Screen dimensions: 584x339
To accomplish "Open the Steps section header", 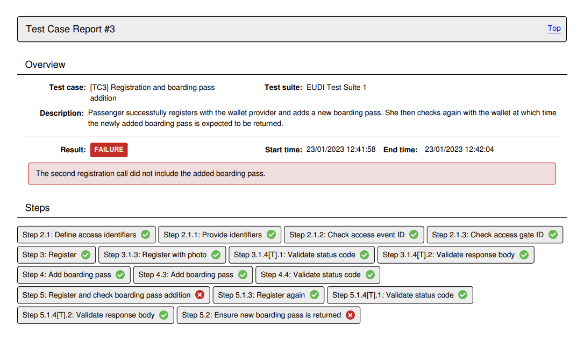I will pos(37,208).
